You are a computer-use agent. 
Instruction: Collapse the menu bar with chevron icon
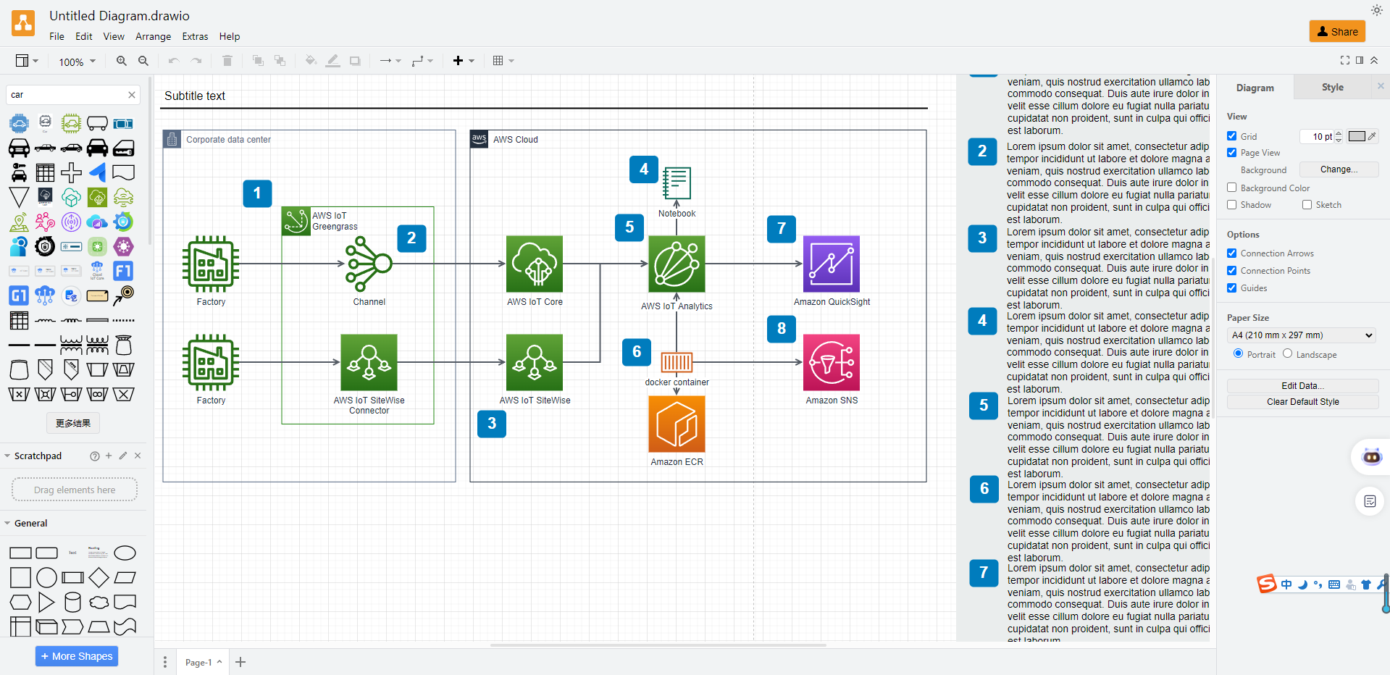pos(1374,60)
